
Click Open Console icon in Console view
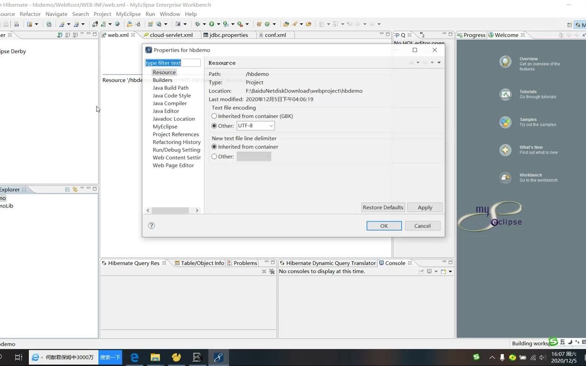point(443,272)
